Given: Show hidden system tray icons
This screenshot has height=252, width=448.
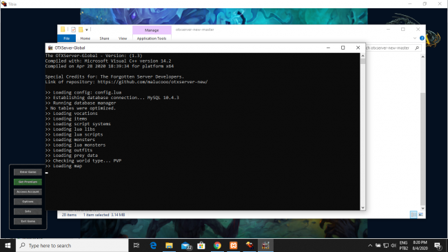Looking at the screenshot, I should (370, 245).
